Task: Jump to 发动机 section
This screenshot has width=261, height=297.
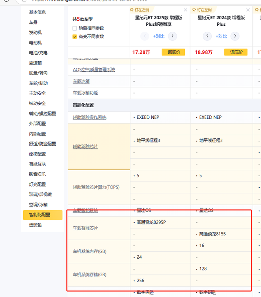Action: click(x=35, y=33)
